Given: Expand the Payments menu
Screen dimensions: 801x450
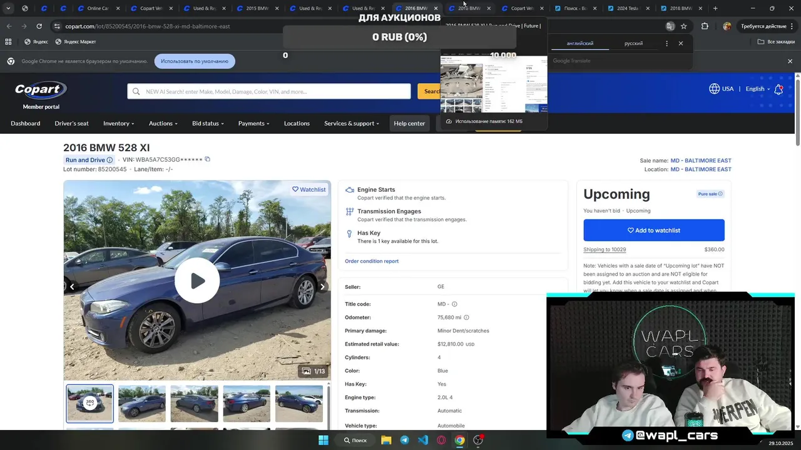Looking at the screenshot, I should tap(253, 123).
